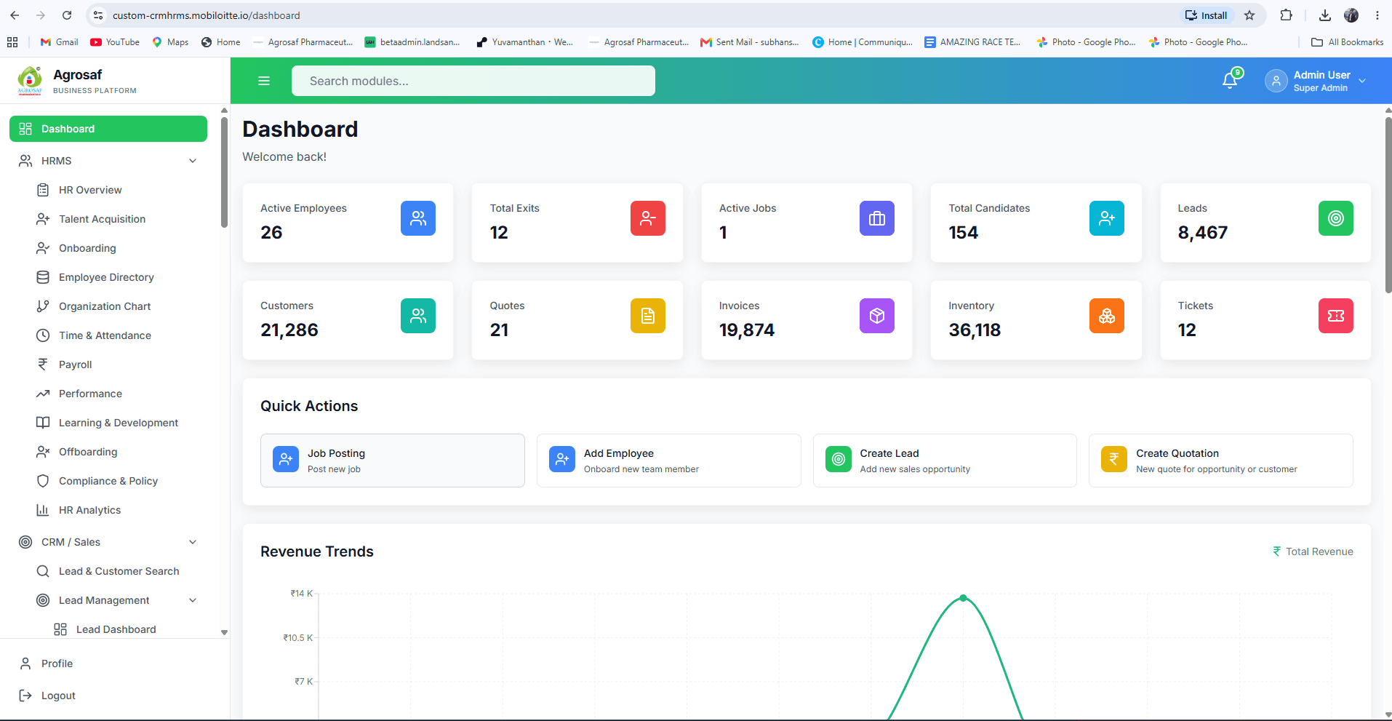Viewport: 1392px width, 721px height.
Task: Open Employee Directory in sidebar
Action: click(117, 277)
